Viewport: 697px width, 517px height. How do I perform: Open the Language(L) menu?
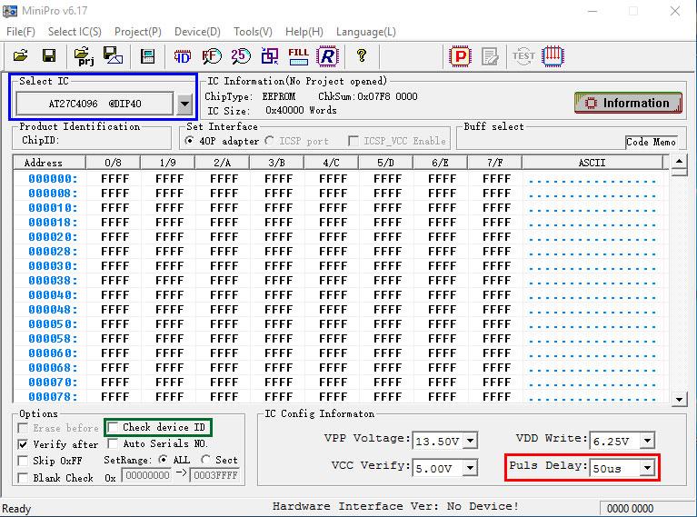(x=366, y=32)
